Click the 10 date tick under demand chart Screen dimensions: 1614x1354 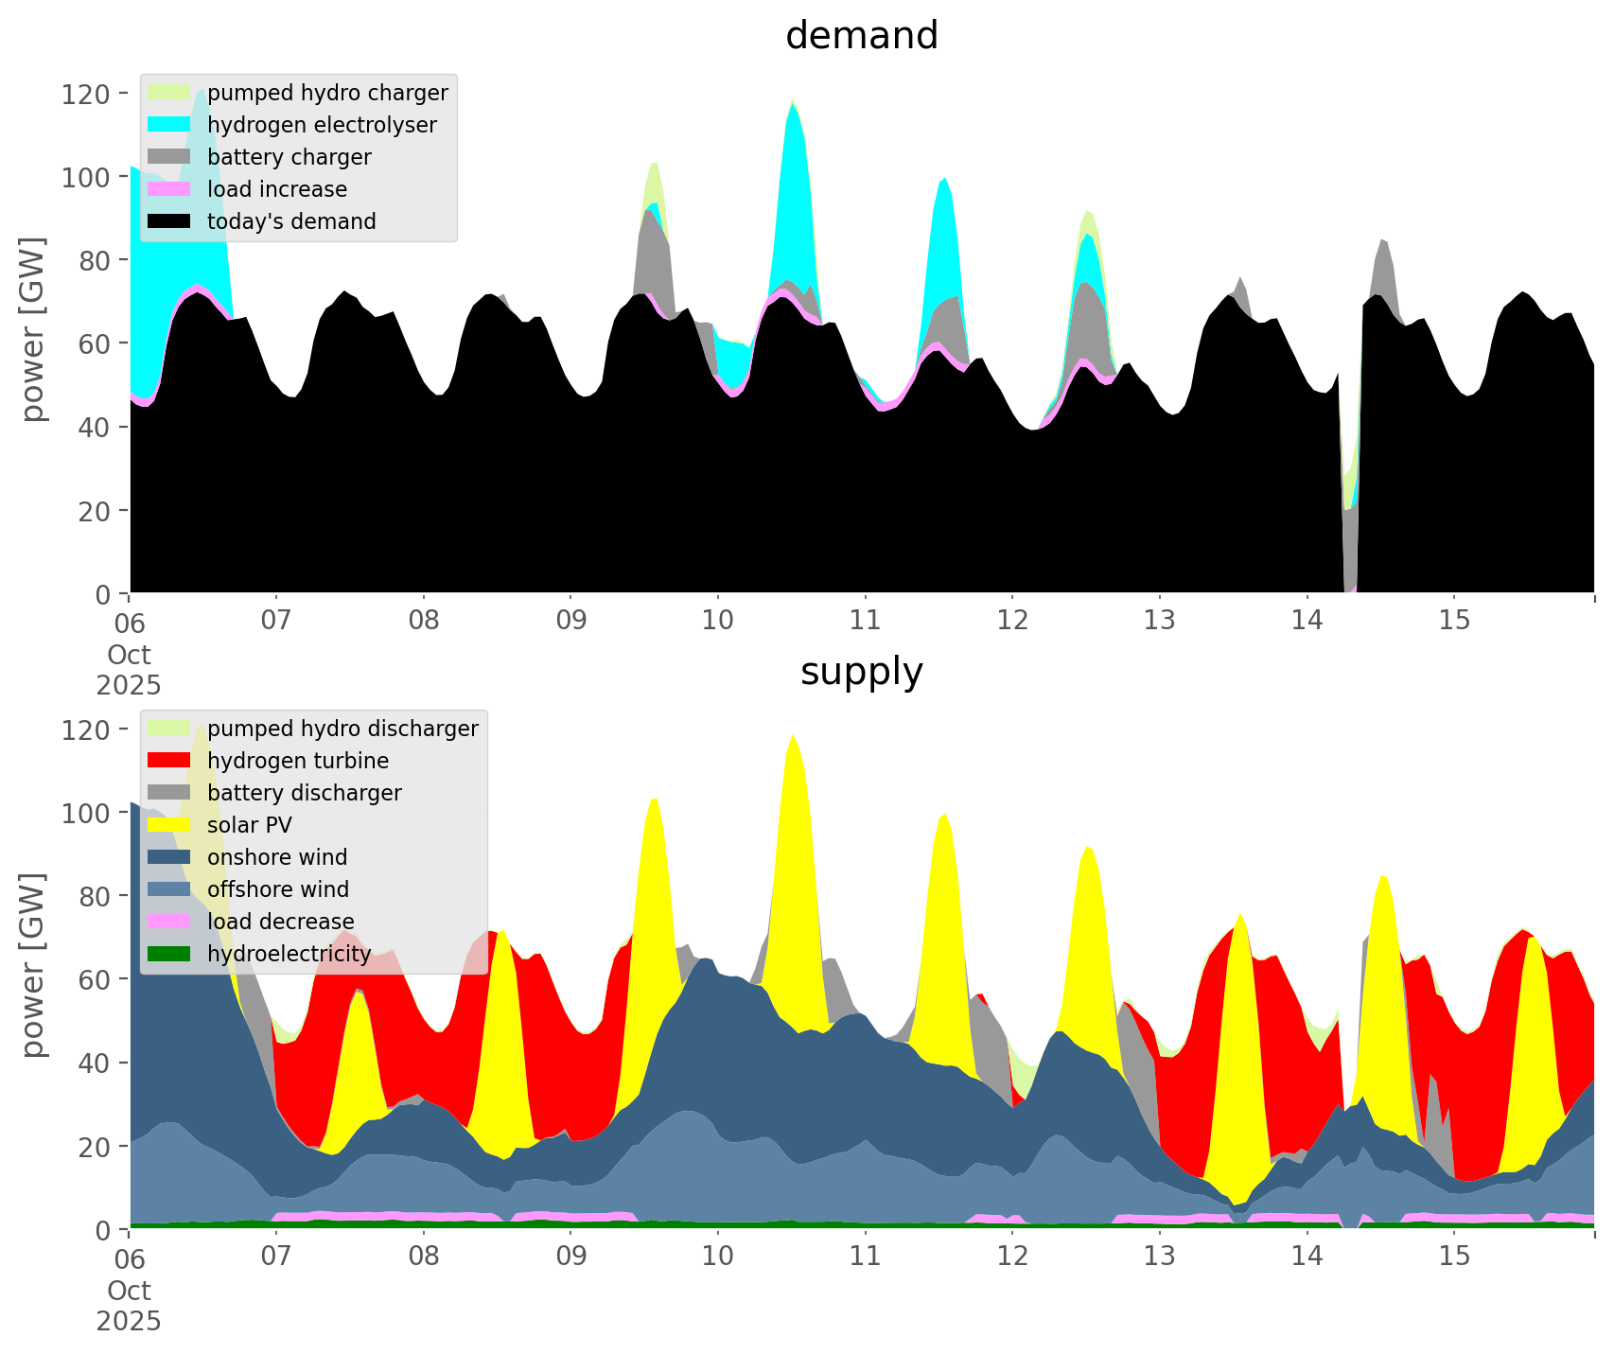coord(718,621)
